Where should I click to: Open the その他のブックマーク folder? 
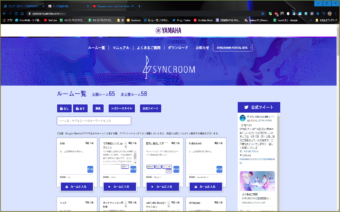(326, 20)
